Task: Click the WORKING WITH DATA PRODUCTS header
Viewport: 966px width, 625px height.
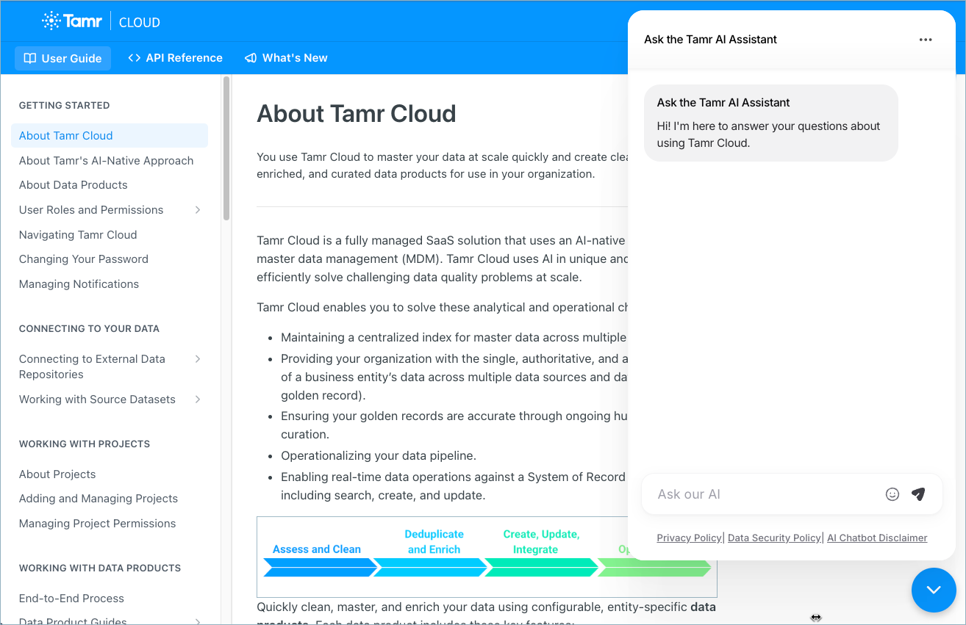Action: point(100,568)
